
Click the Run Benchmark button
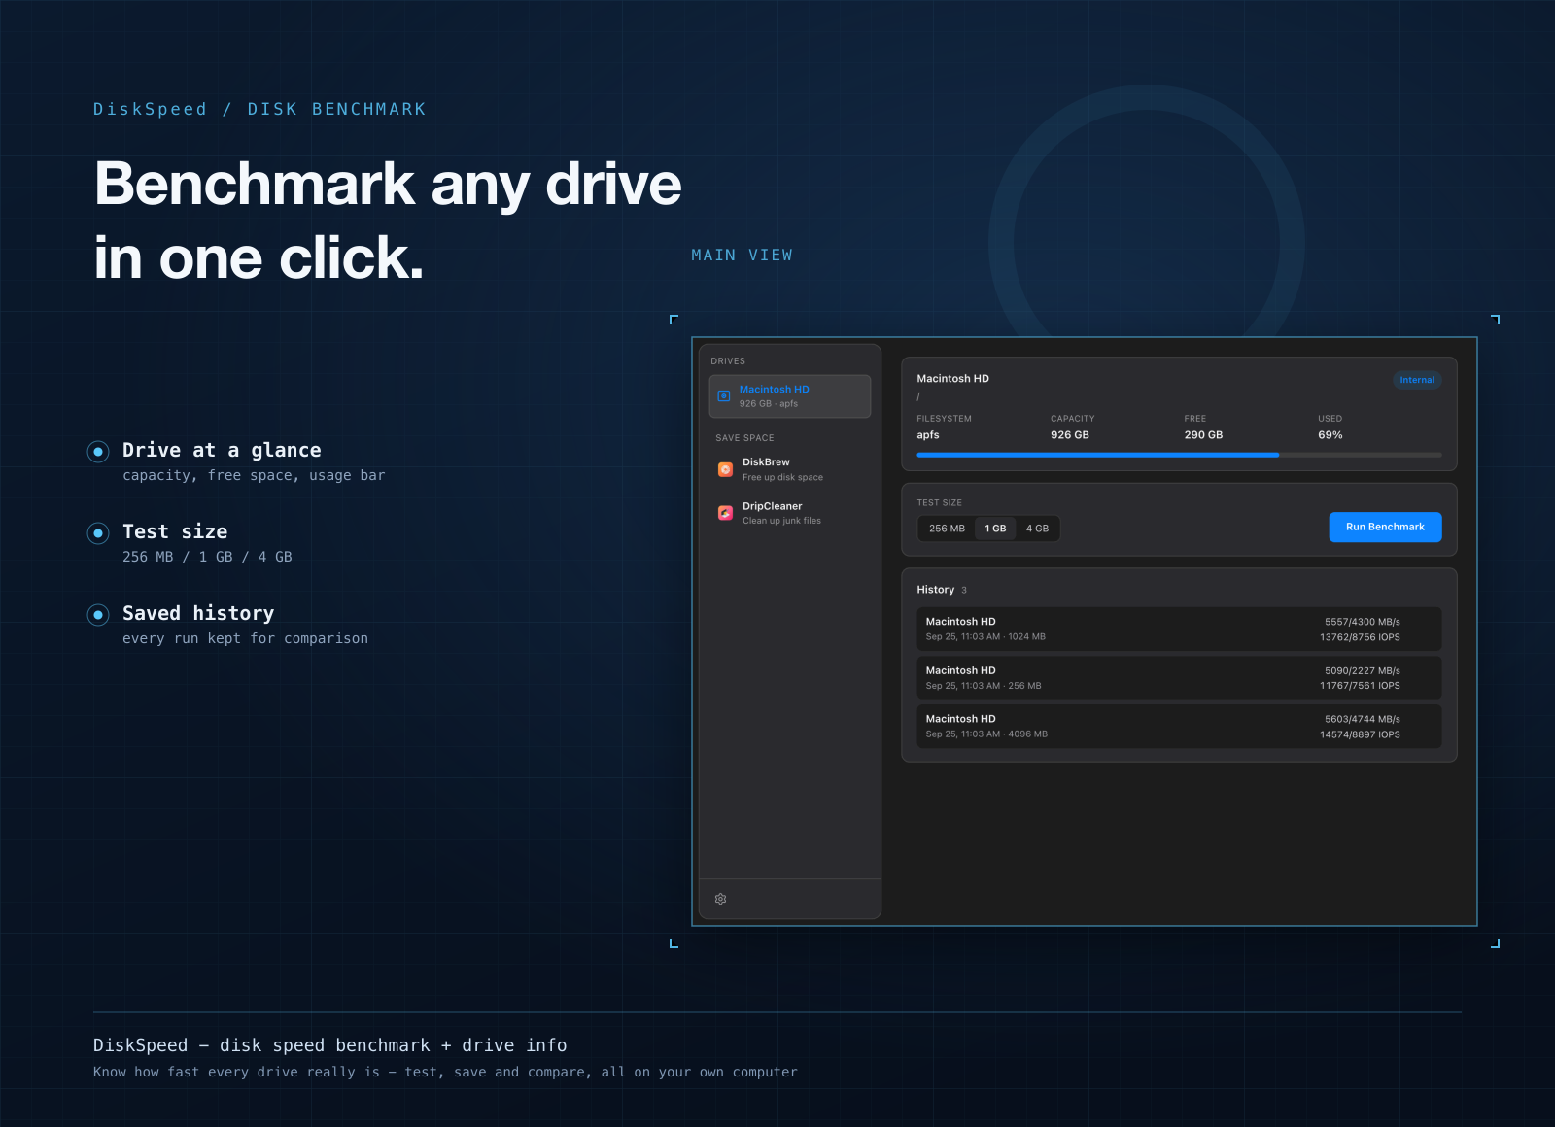1385,527
